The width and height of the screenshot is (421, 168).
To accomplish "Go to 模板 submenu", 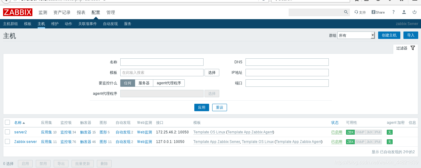I will pos(28,24).
